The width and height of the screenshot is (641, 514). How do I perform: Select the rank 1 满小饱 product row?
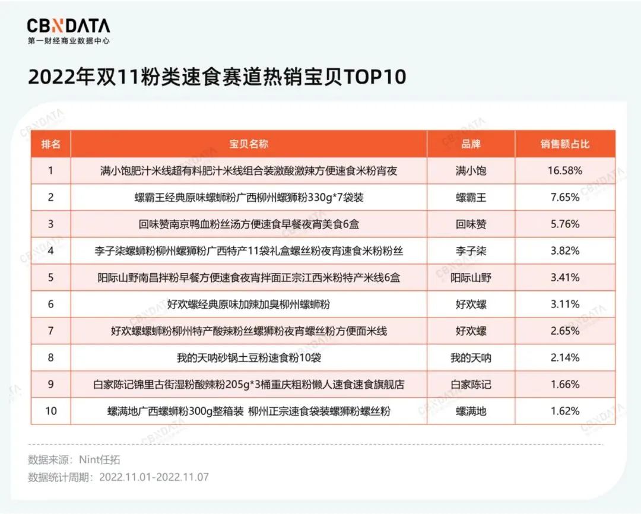click(249, 170)
